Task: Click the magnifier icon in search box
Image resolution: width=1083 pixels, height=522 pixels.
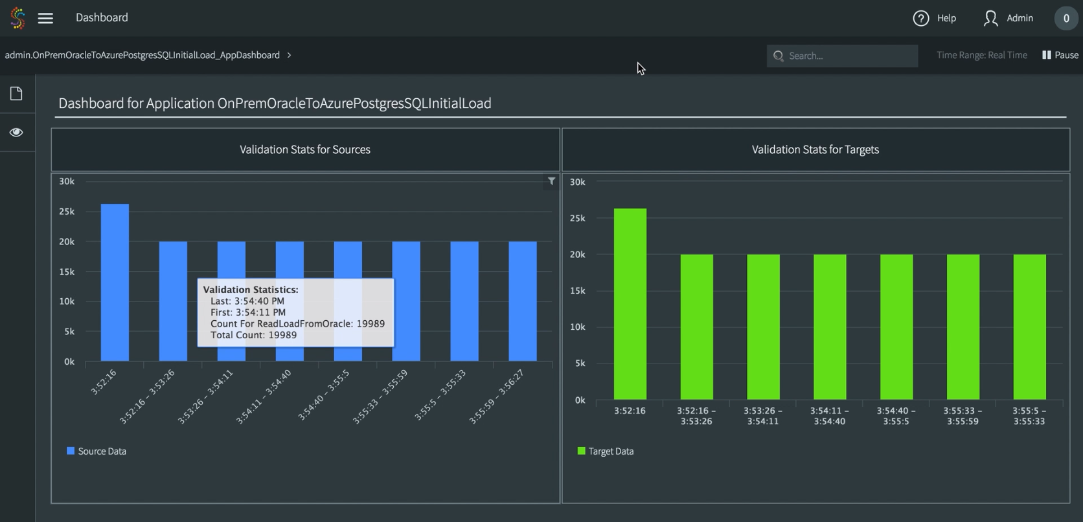Action: 779,56
